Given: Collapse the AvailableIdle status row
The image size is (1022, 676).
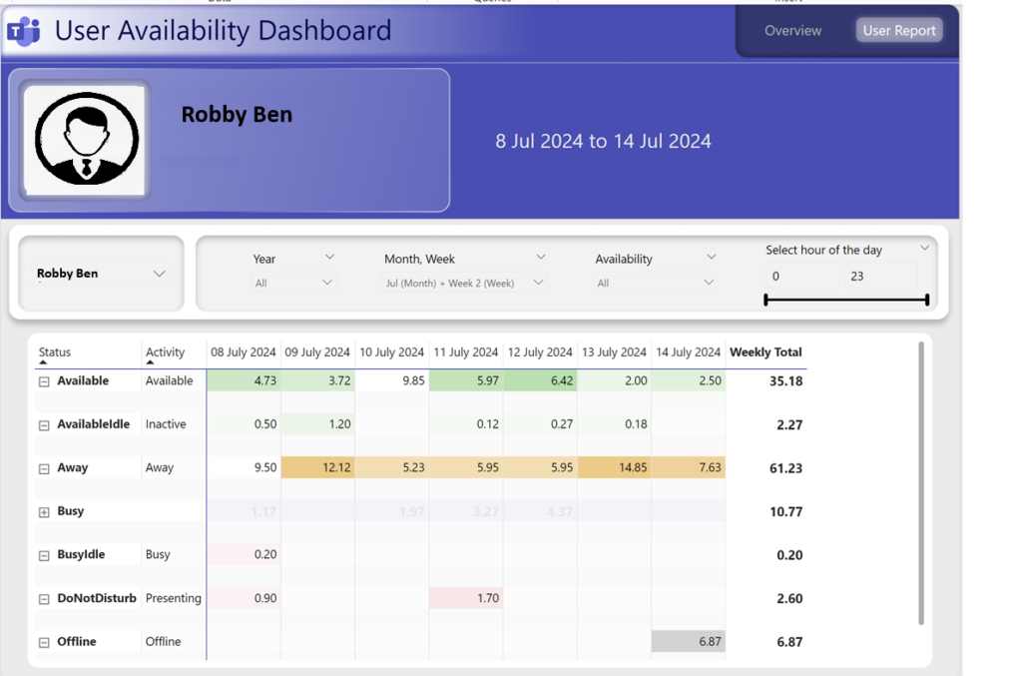Looking at the screenshot, I should [44, 425].
